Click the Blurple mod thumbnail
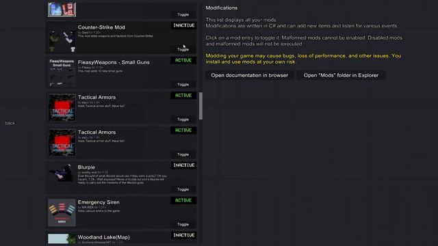 62,178
